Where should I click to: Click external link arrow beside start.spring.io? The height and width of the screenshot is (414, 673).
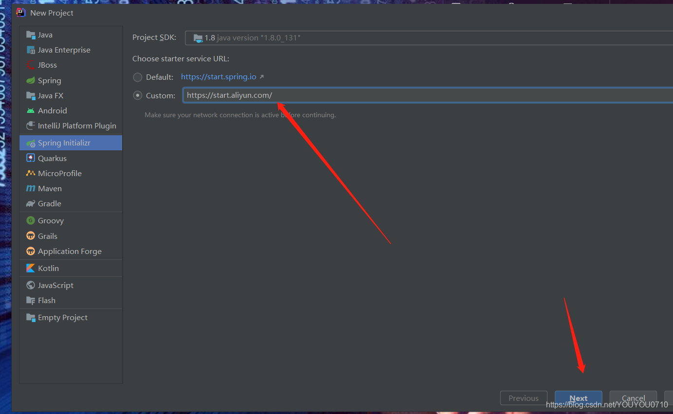pyautogui.click(x=261, y=77)
